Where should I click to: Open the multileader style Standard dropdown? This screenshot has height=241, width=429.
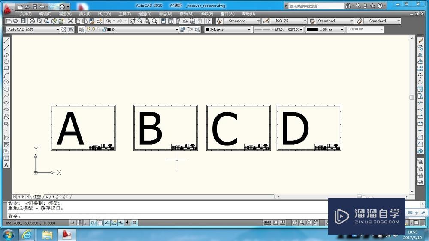pyautogui.click(x=399, y=21)
